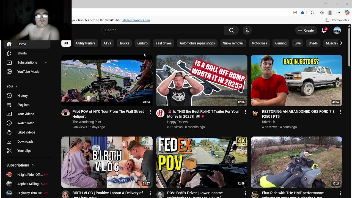Open the Downloads arrow icon

[9, 141]
